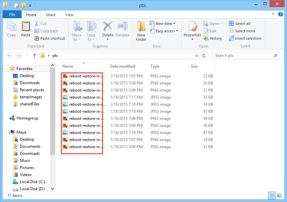
Task: Click the Cut icon in the Clipboard group
Action: pos(42,24)
